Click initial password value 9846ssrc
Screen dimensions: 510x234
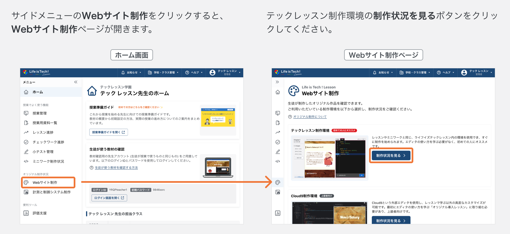point(159,190)
